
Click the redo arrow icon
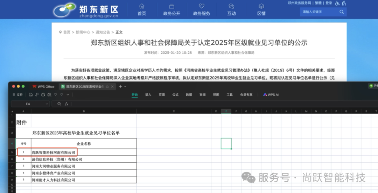(x=62, y=95)
